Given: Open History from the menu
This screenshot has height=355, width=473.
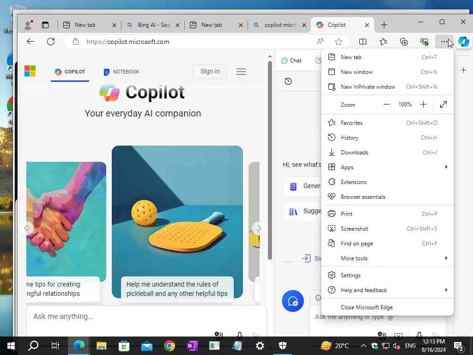Looking at the screenshot, I should click(388, 137).
